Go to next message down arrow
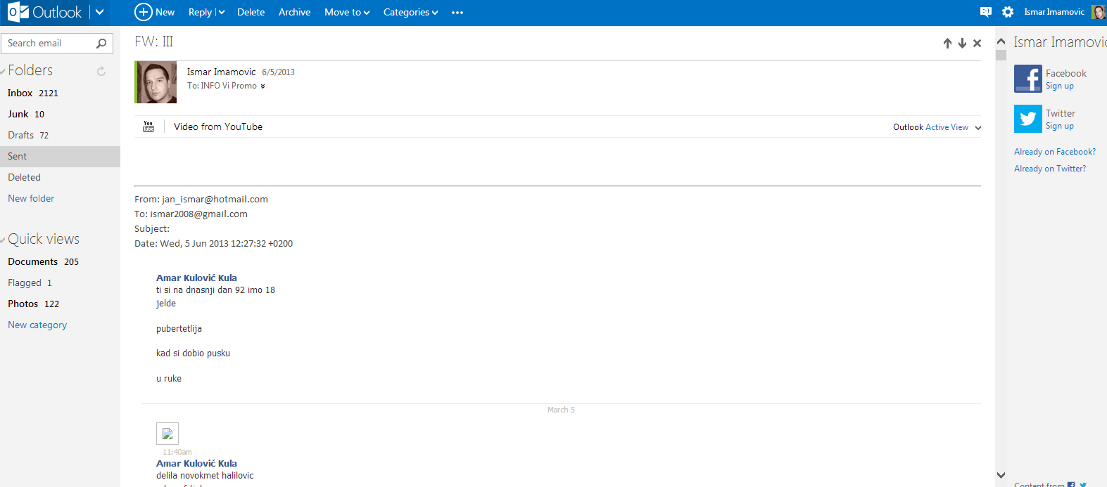The width and height of the screenshot is (1107, 487). coord(962,44)
